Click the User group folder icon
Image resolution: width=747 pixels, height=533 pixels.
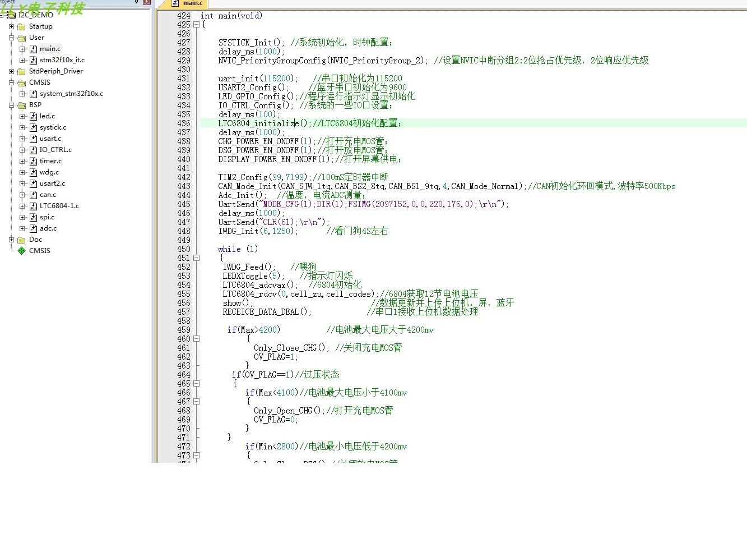click(21, 38)
